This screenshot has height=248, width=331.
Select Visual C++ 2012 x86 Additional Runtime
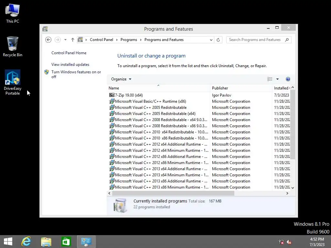199,156
